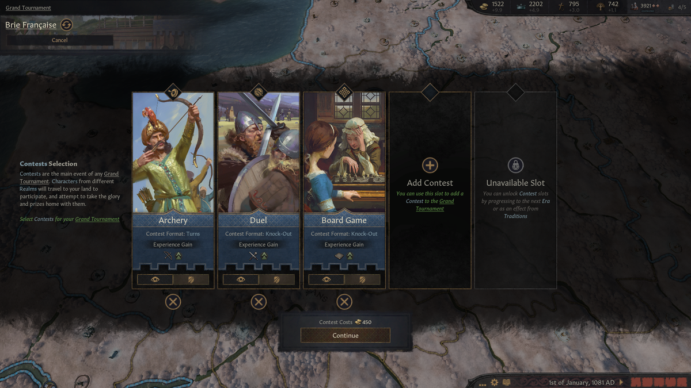Switch Archery card to the shield view
The width and height of the screenshot is (691, 388).
pos(191,279)
